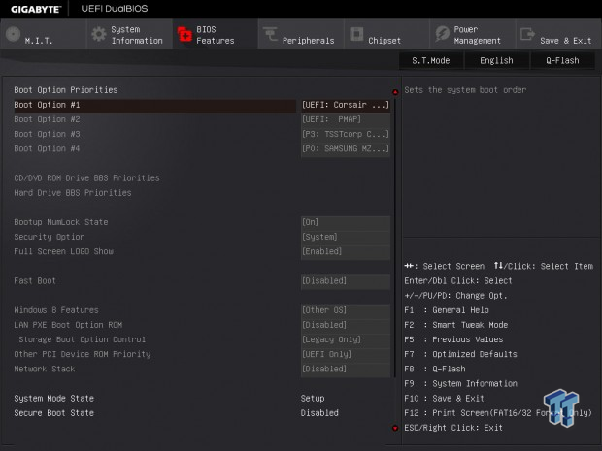Select the Boot Option #3 label
Viewport: 602px width, 451px height.
point(47,134)
